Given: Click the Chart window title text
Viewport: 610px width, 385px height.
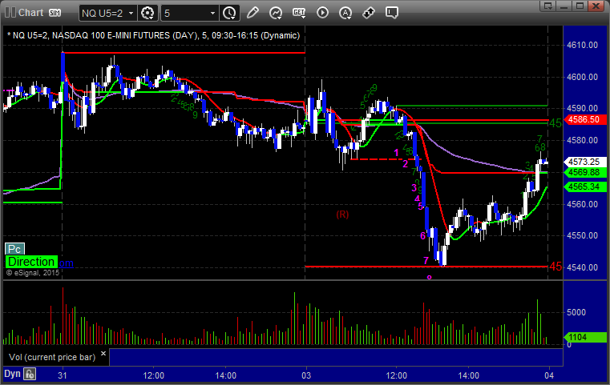Looking at the screenshot, I should pos(30,13).
